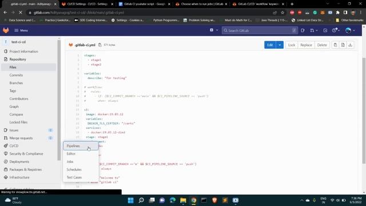Click the Replace button

pyautogui.click(x=306, y=45)
